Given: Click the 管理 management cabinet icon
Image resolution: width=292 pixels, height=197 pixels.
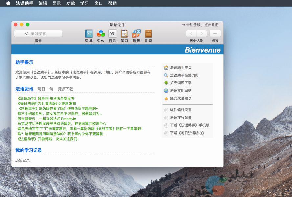Looking at the screenshot, I should click(148, 34).
